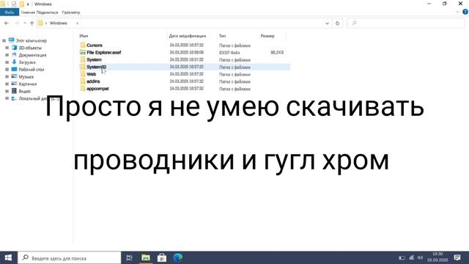
Task: Sort by the Дата модификации column header
Action: (x=188, y=36)
